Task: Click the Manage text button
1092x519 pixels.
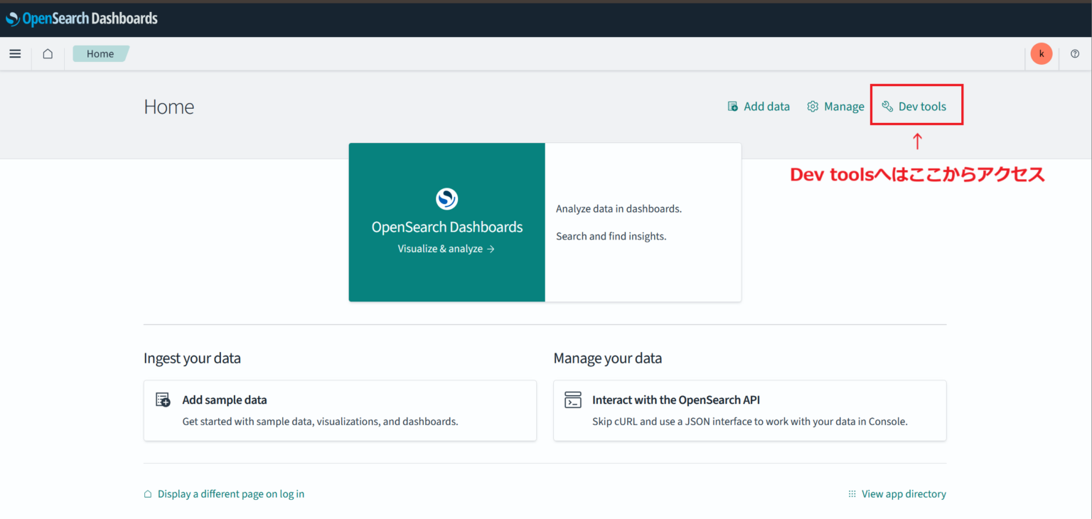Action: tap(844, 105)
